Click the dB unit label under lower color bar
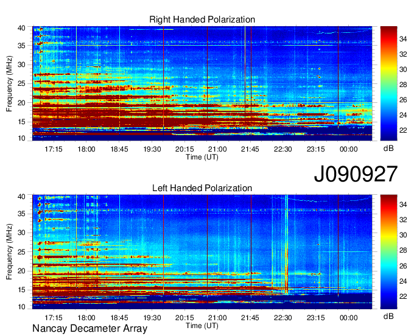 coord(388,316)
